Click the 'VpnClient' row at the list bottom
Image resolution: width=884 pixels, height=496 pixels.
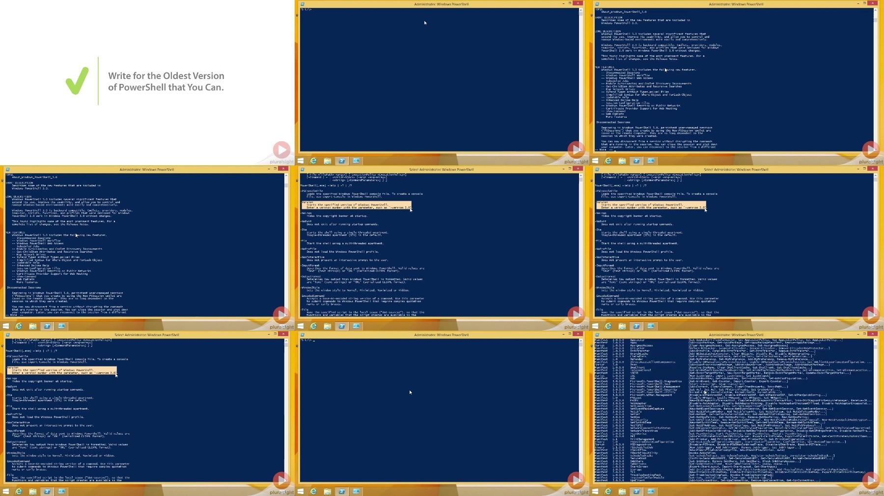(x=707, y=480)
